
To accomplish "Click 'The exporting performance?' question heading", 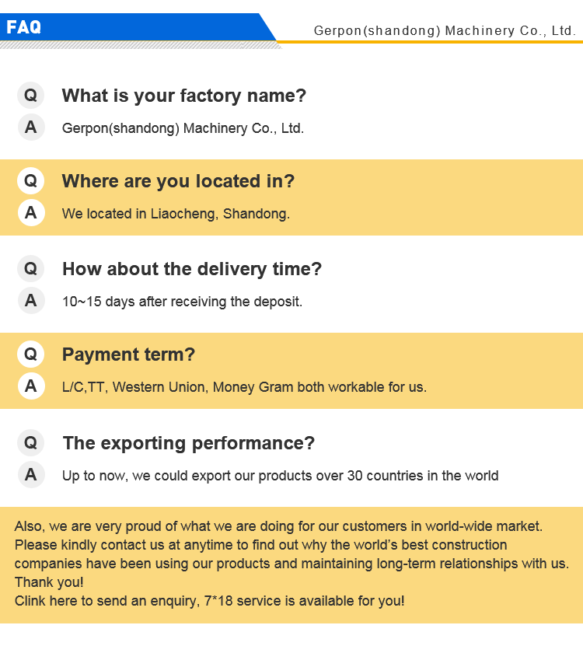I will click(x=188, y=443).
